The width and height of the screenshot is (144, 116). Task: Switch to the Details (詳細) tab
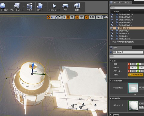click(115, 48)
